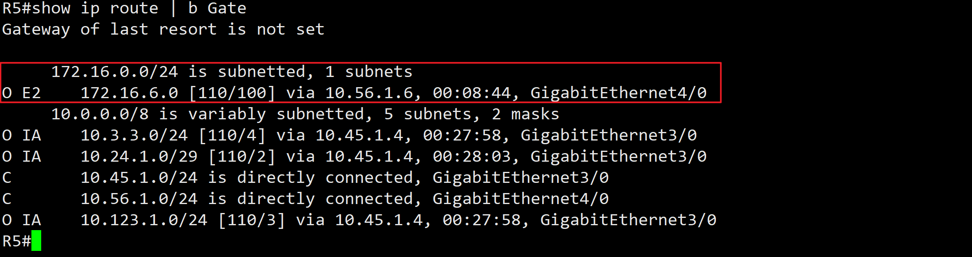Click the R5# prompt on the last line

[x=17, y=241]
